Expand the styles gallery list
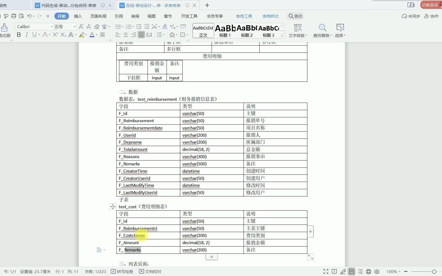 tap(282, 36)
